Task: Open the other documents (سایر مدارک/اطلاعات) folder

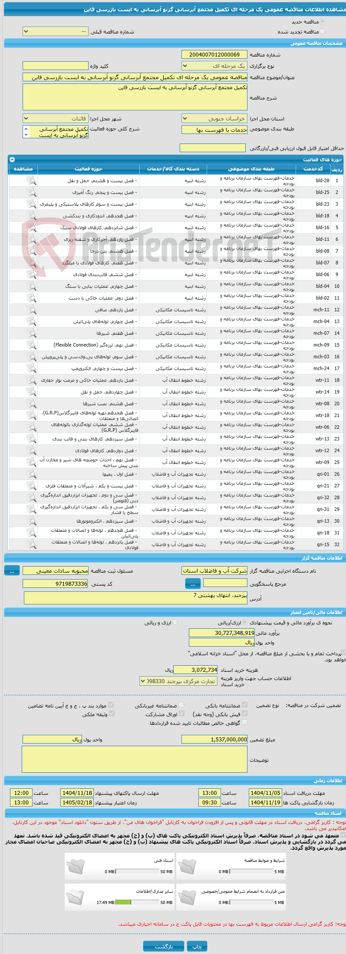Action: point(75,897)
